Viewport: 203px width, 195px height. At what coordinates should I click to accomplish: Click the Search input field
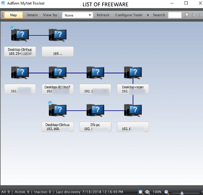point(175,15)
